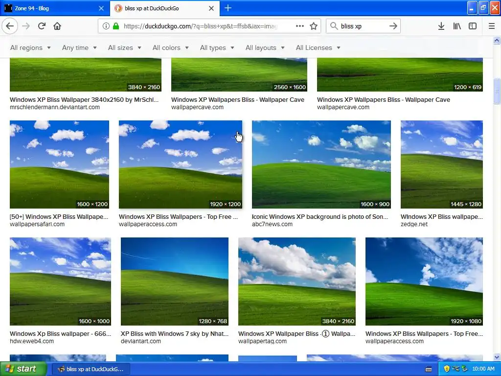This screenshot has width=501, height=376.
Task: Open the 1280 × 768 Windows 7 sky image
Action: pyautogui.click(x=175, y=282)
